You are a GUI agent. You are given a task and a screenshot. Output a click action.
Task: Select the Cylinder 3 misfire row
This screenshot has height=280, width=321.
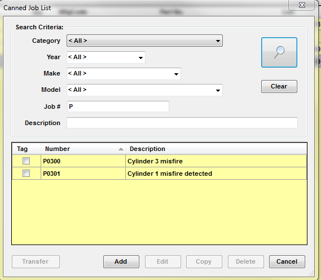159,161
